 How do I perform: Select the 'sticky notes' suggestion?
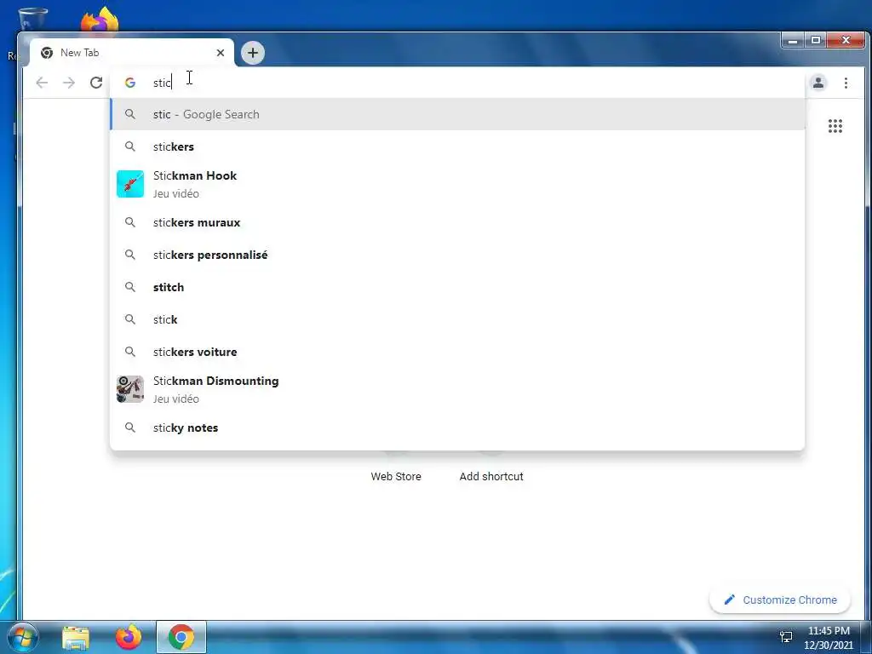(x=457, y=427)
